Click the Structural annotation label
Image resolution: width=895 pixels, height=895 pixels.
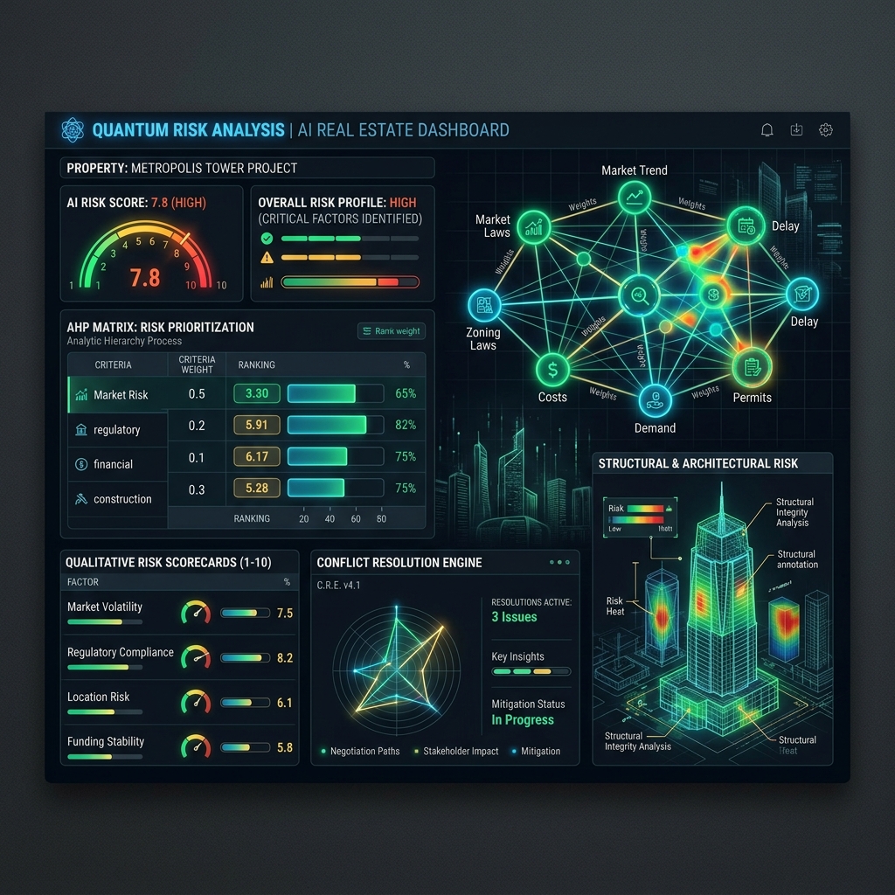coord(797,559)
